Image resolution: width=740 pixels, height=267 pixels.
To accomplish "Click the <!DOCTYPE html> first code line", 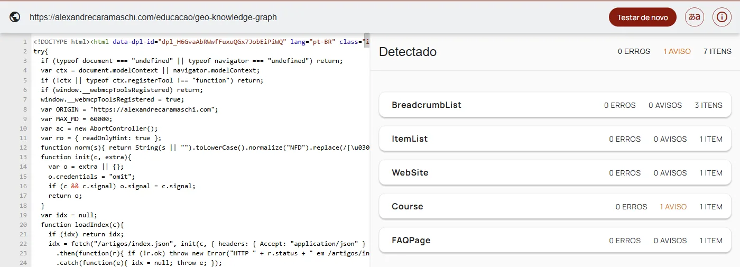I will tap(201, 42).
